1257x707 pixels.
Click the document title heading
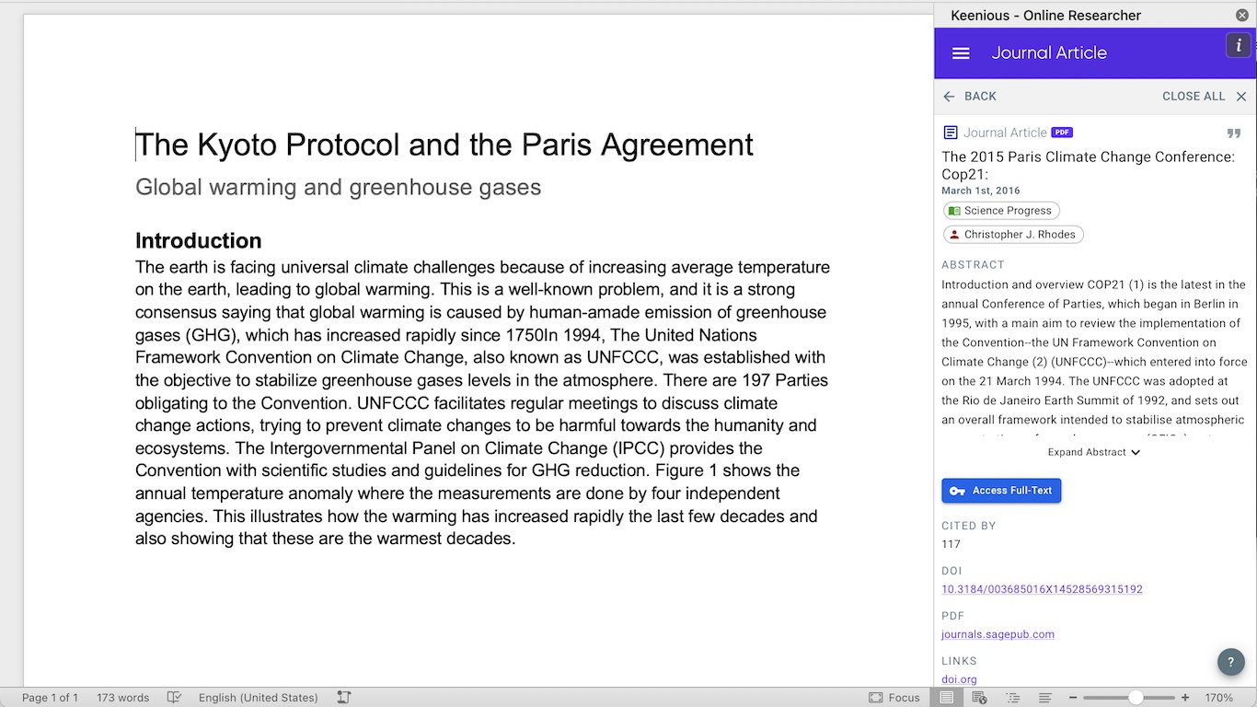[444, 145]
